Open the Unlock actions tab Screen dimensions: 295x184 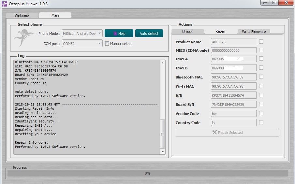coord(187,31)
